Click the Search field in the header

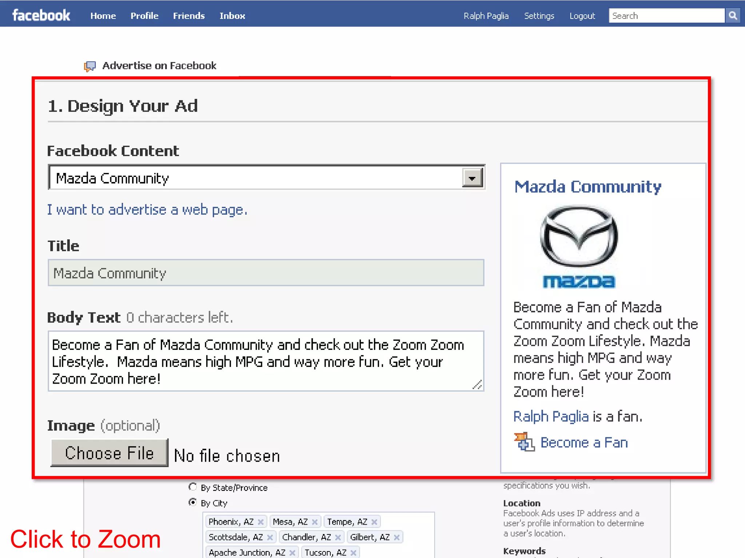(666, 16)
